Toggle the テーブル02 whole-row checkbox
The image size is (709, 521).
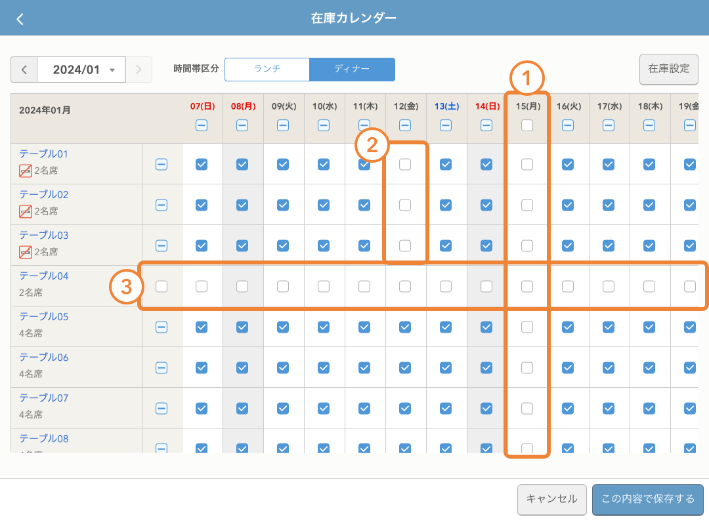tap(161, 205)
